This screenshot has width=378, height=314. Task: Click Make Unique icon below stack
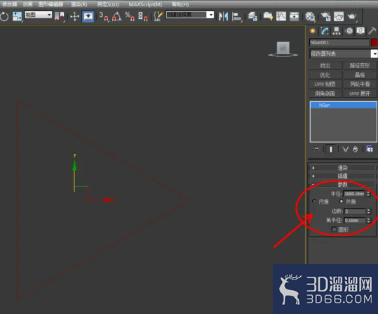tap(345, 149)
